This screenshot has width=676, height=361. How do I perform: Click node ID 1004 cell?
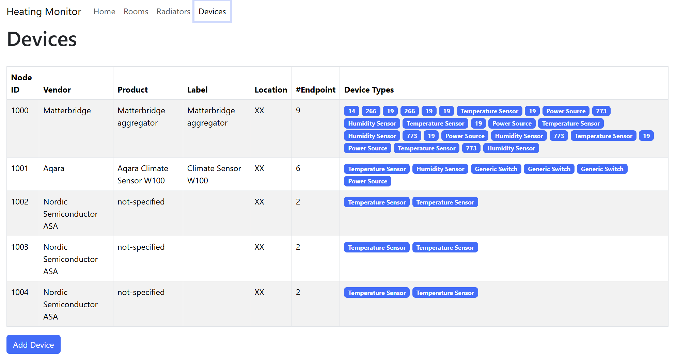(20, 292)
